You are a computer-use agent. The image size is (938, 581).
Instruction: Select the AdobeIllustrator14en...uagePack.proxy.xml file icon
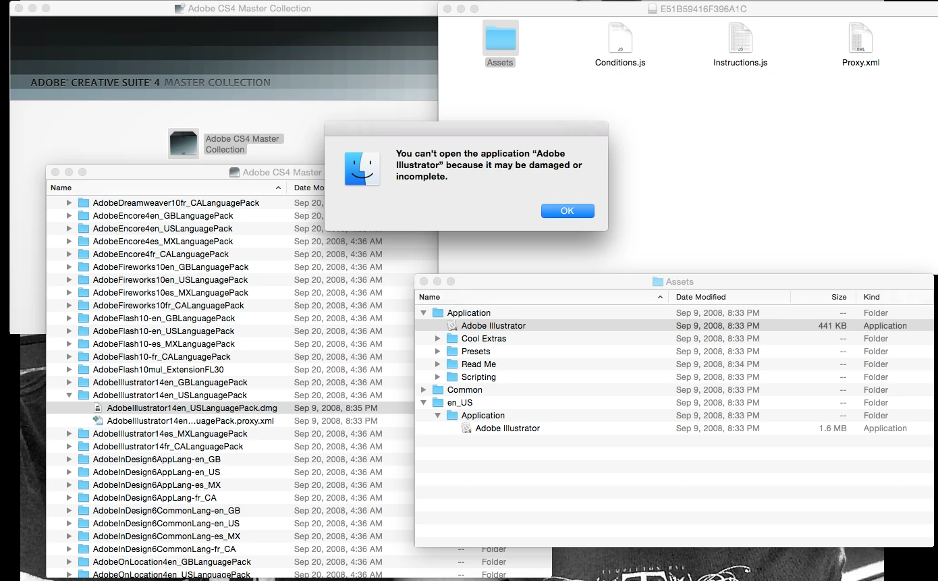coord(98,421)
